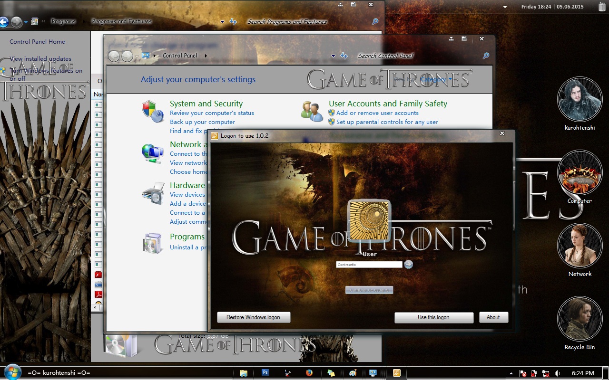The width and height of the screenshot is (609, 380).
Task: Click back arrow in Programs and Features window
Action: 4,21
